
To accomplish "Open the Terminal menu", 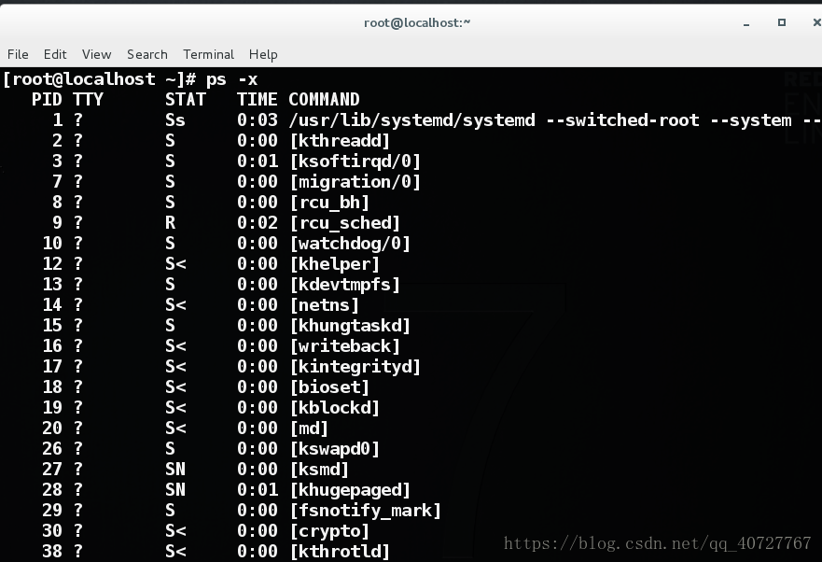I will (209, 54).
